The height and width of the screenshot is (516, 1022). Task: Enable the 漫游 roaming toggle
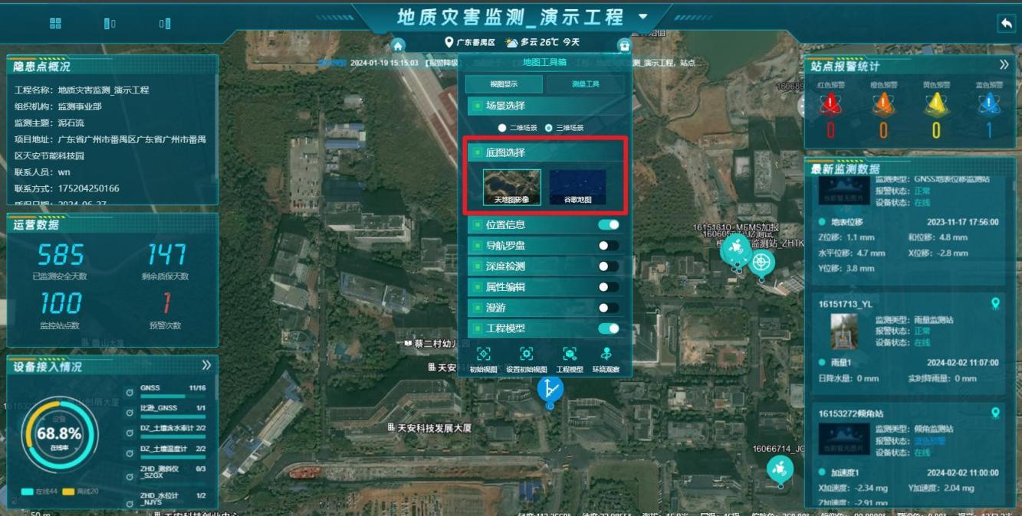[608, 308]
